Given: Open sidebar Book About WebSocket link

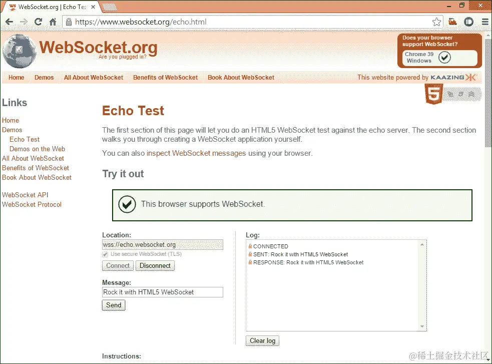Looking at the screenshot, I should click(x=37, y=177).
